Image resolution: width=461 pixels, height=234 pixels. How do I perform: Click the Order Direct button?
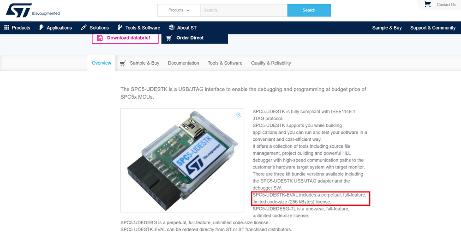pyautogui.click(x=195, y=38)
